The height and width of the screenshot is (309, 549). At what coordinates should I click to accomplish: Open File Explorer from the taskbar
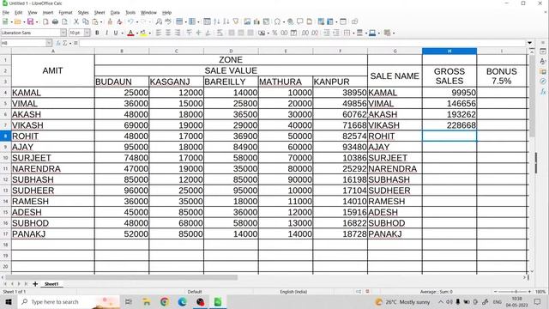click(147, 301)
